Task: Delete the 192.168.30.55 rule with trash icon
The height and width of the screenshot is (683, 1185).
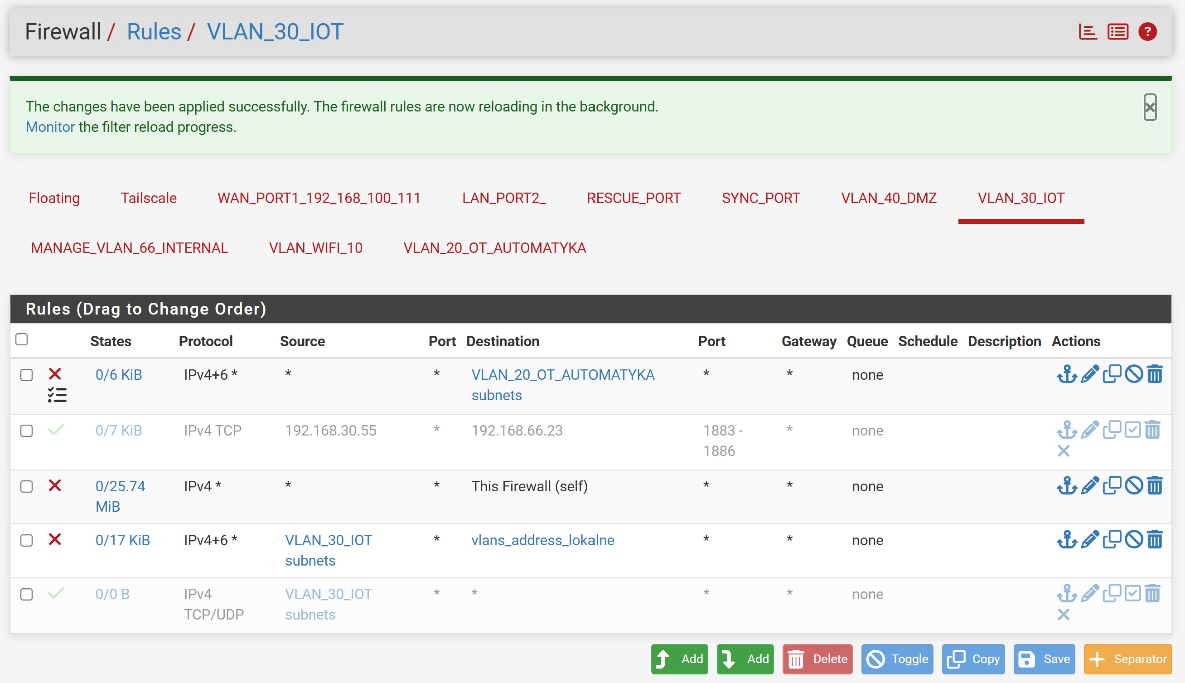Action: pos(1152,430)
